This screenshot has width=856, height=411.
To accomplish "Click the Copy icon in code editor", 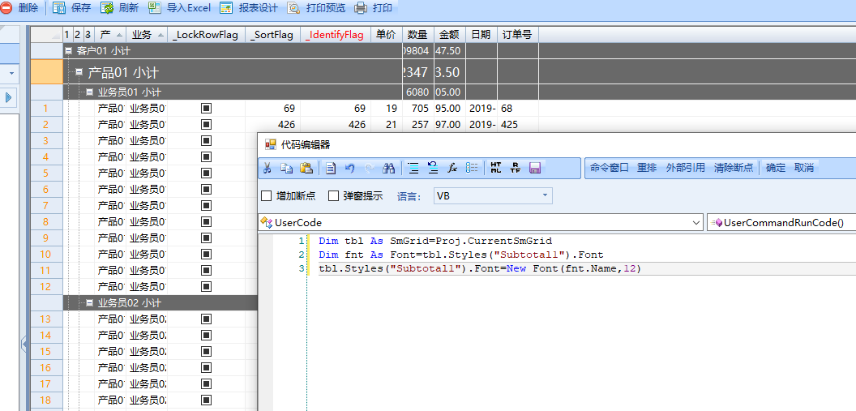I will (x=286, y=168).
